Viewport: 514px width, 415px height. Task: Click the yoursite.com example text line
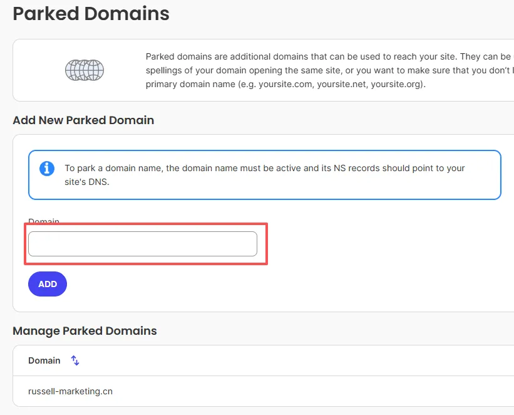pos(285,83)
